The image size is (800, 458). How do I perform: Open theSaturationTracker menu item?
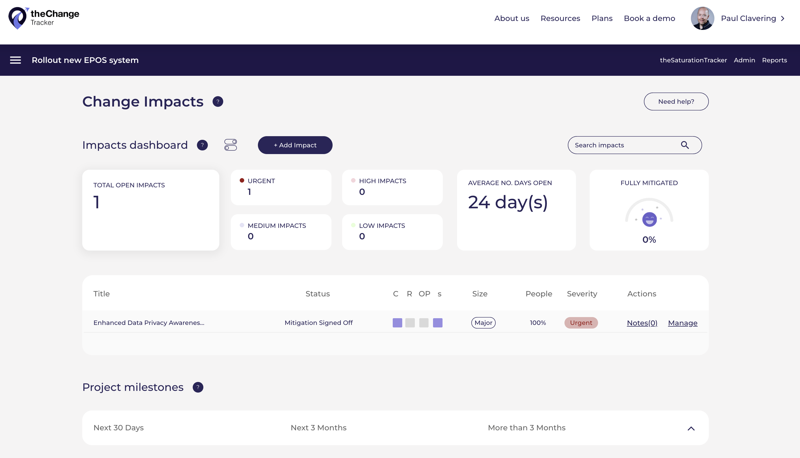(x=693, y=60)
